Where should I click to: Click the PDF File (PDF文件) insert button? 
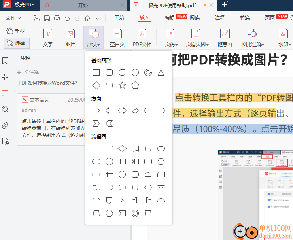pyautogui.click(x=142, y=38)
